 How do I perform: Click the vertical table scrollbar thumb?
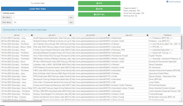[182, 42]
